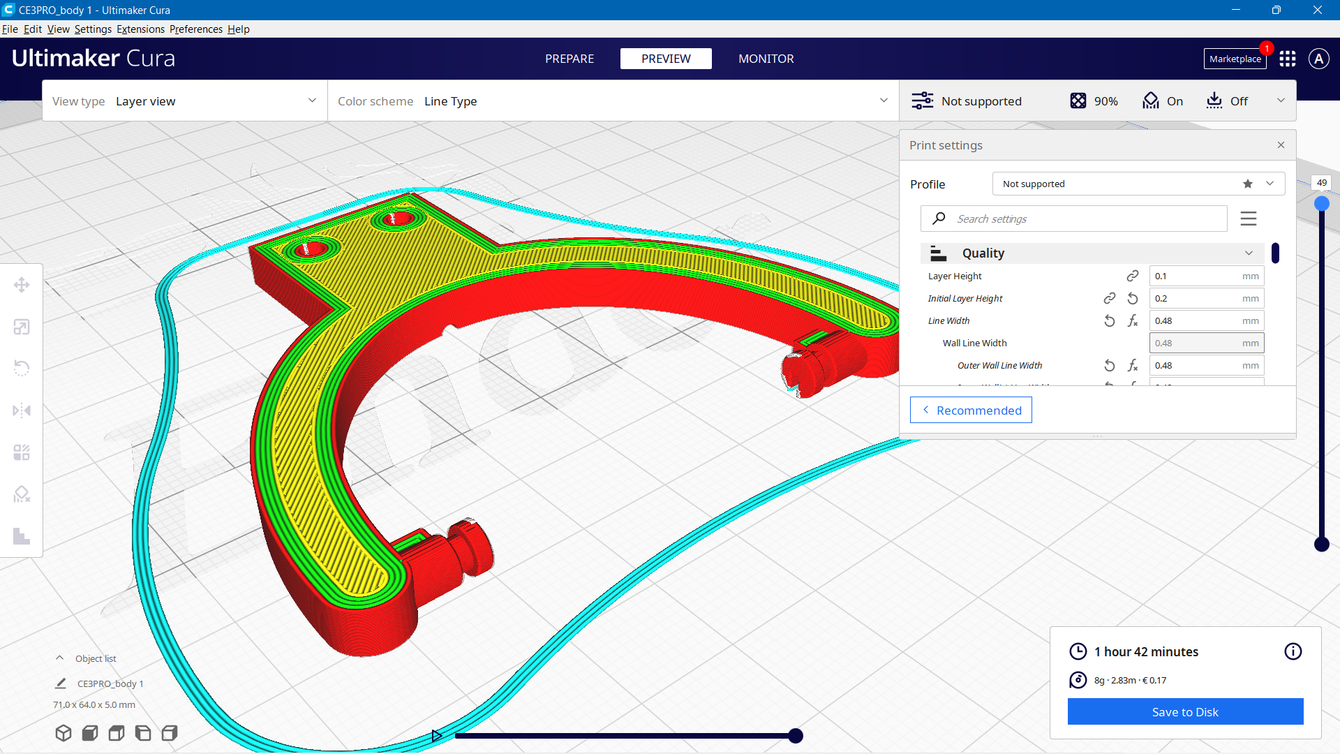This screenshot has height=754, width=1340.
Task: Open the Marketplace
Action: click(1235, 59)
